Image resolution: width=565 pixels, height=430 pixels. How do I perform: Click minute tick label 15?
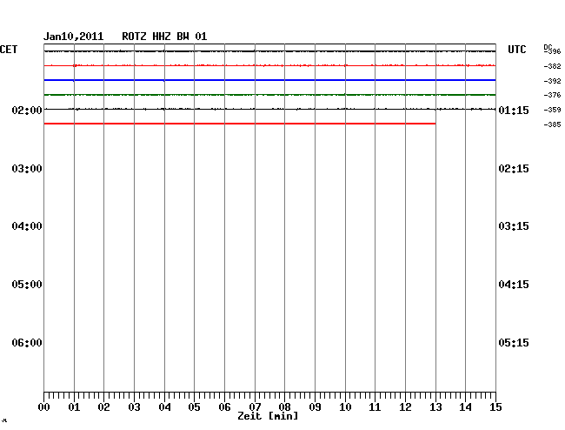495,407
